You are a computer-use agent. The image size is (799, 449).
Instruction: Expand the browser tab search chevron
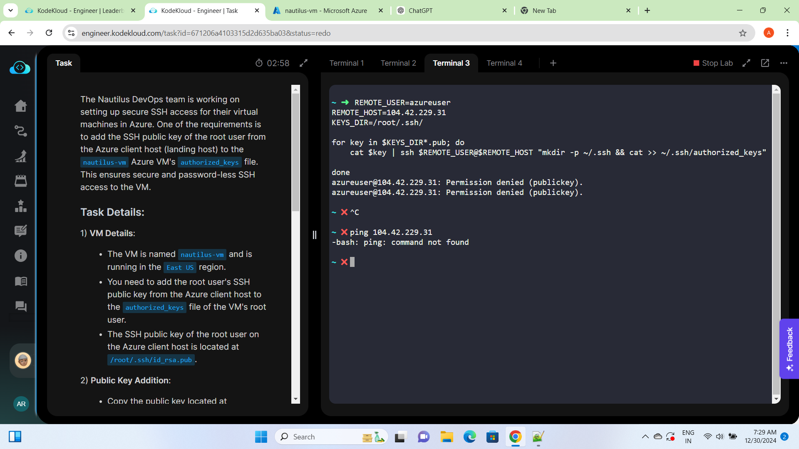click(x=10, y=10)
